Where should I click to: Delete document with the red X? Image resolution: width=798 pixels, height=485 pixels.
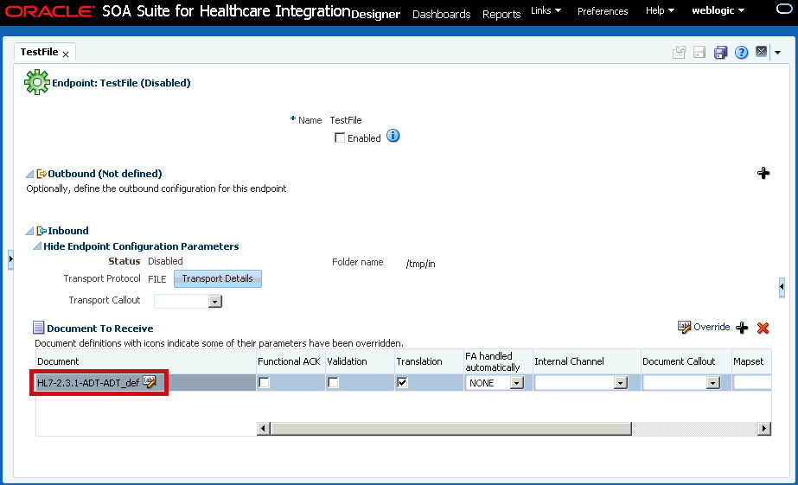click(x=763, y=329)
